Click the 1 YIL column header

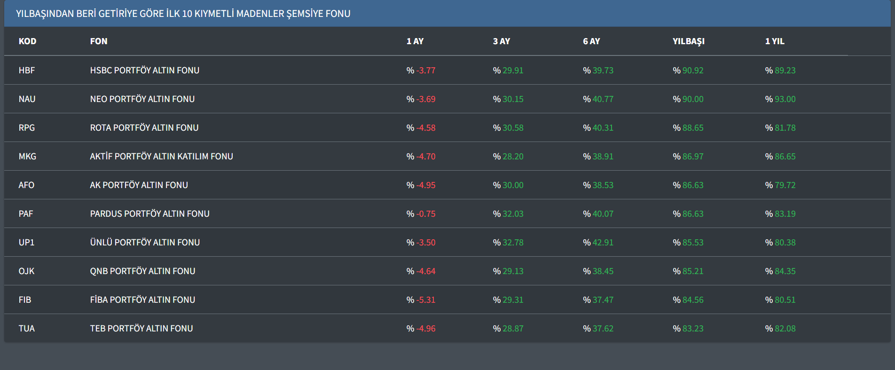tap(774, 41)
